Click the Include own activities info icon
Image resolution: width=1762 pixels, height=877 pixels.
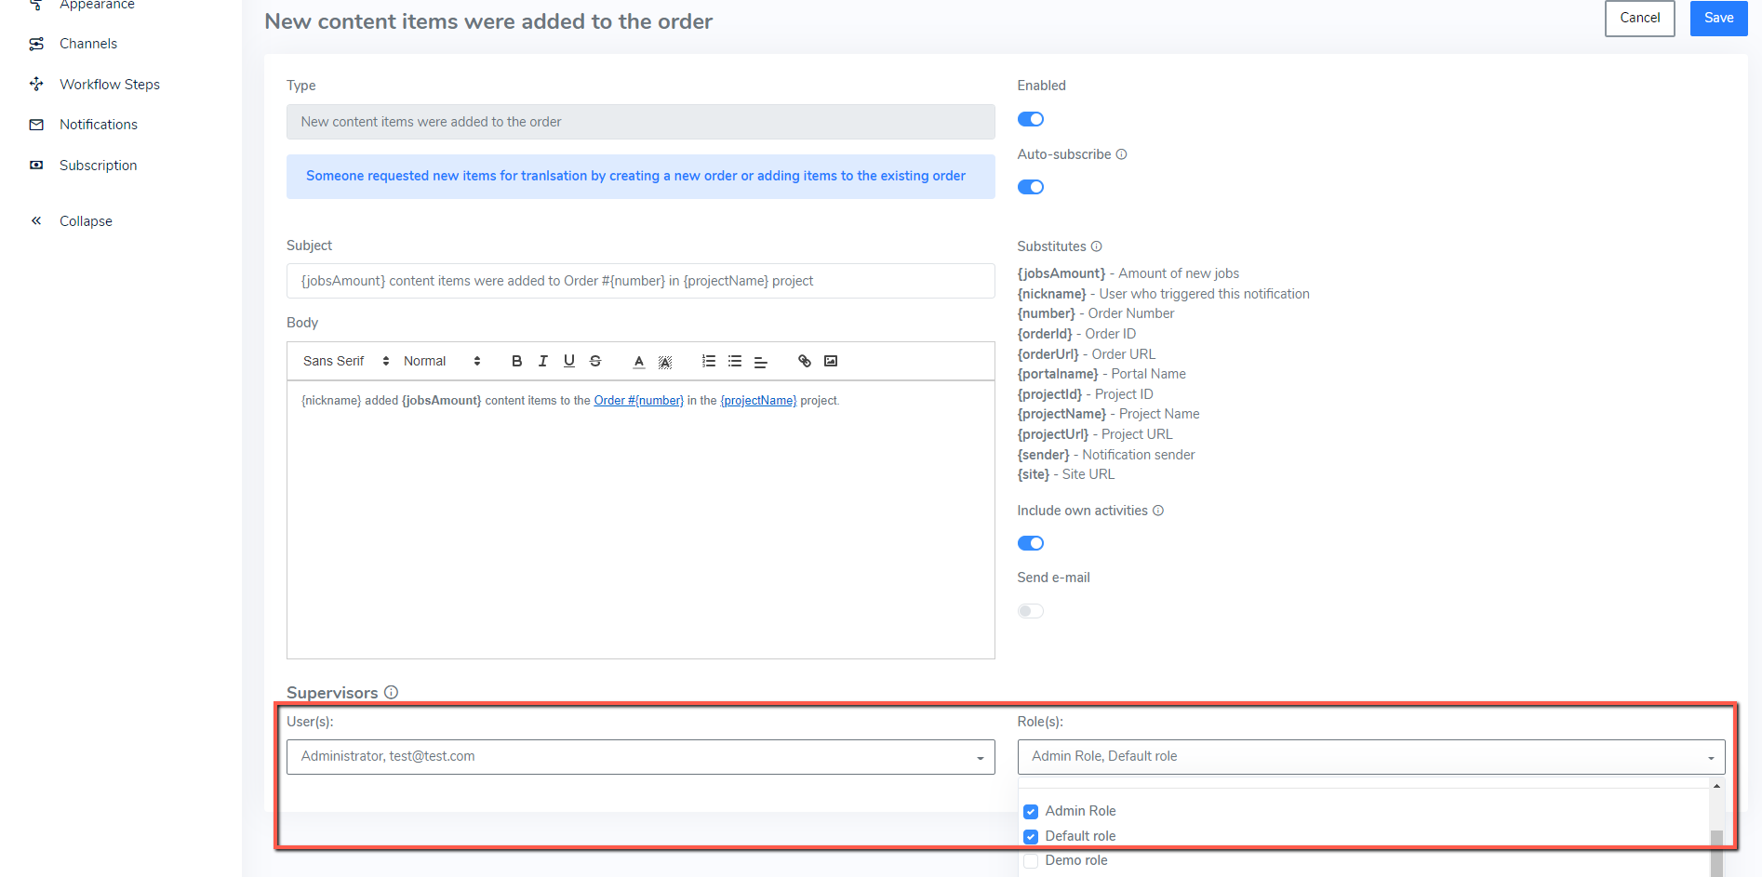tap(1158, 511)
